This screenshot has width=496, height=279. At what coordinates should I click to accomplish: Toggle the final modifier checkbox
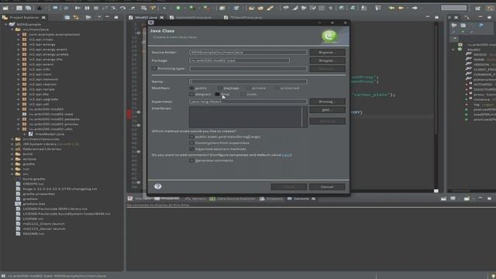(217, 95)
